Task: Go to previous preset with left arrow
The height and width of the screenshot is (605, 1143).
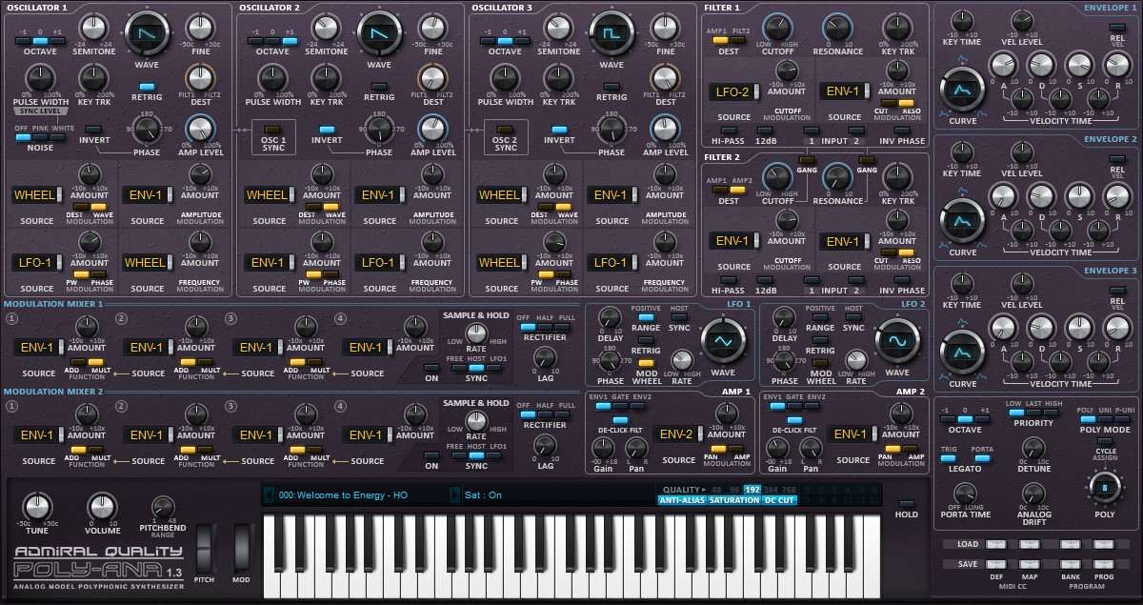Action: tap(269, 494)
